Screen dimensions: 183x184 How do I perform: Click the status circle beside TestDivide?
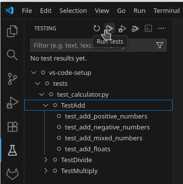[55, 160]
